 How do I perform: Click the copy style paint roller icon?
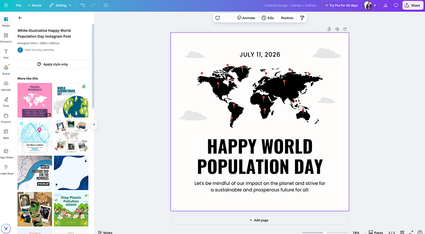tap(302, 18)
